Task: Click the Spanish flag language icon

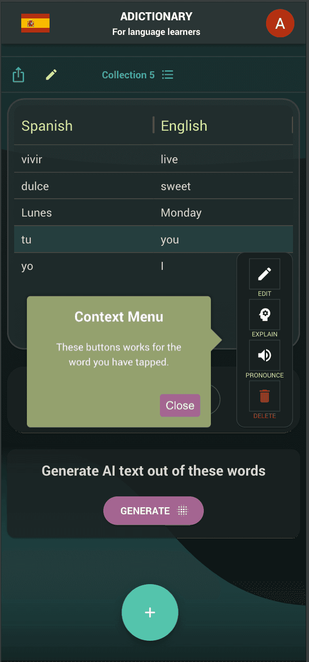Action: pyautogui.click(x=35, y=23)
